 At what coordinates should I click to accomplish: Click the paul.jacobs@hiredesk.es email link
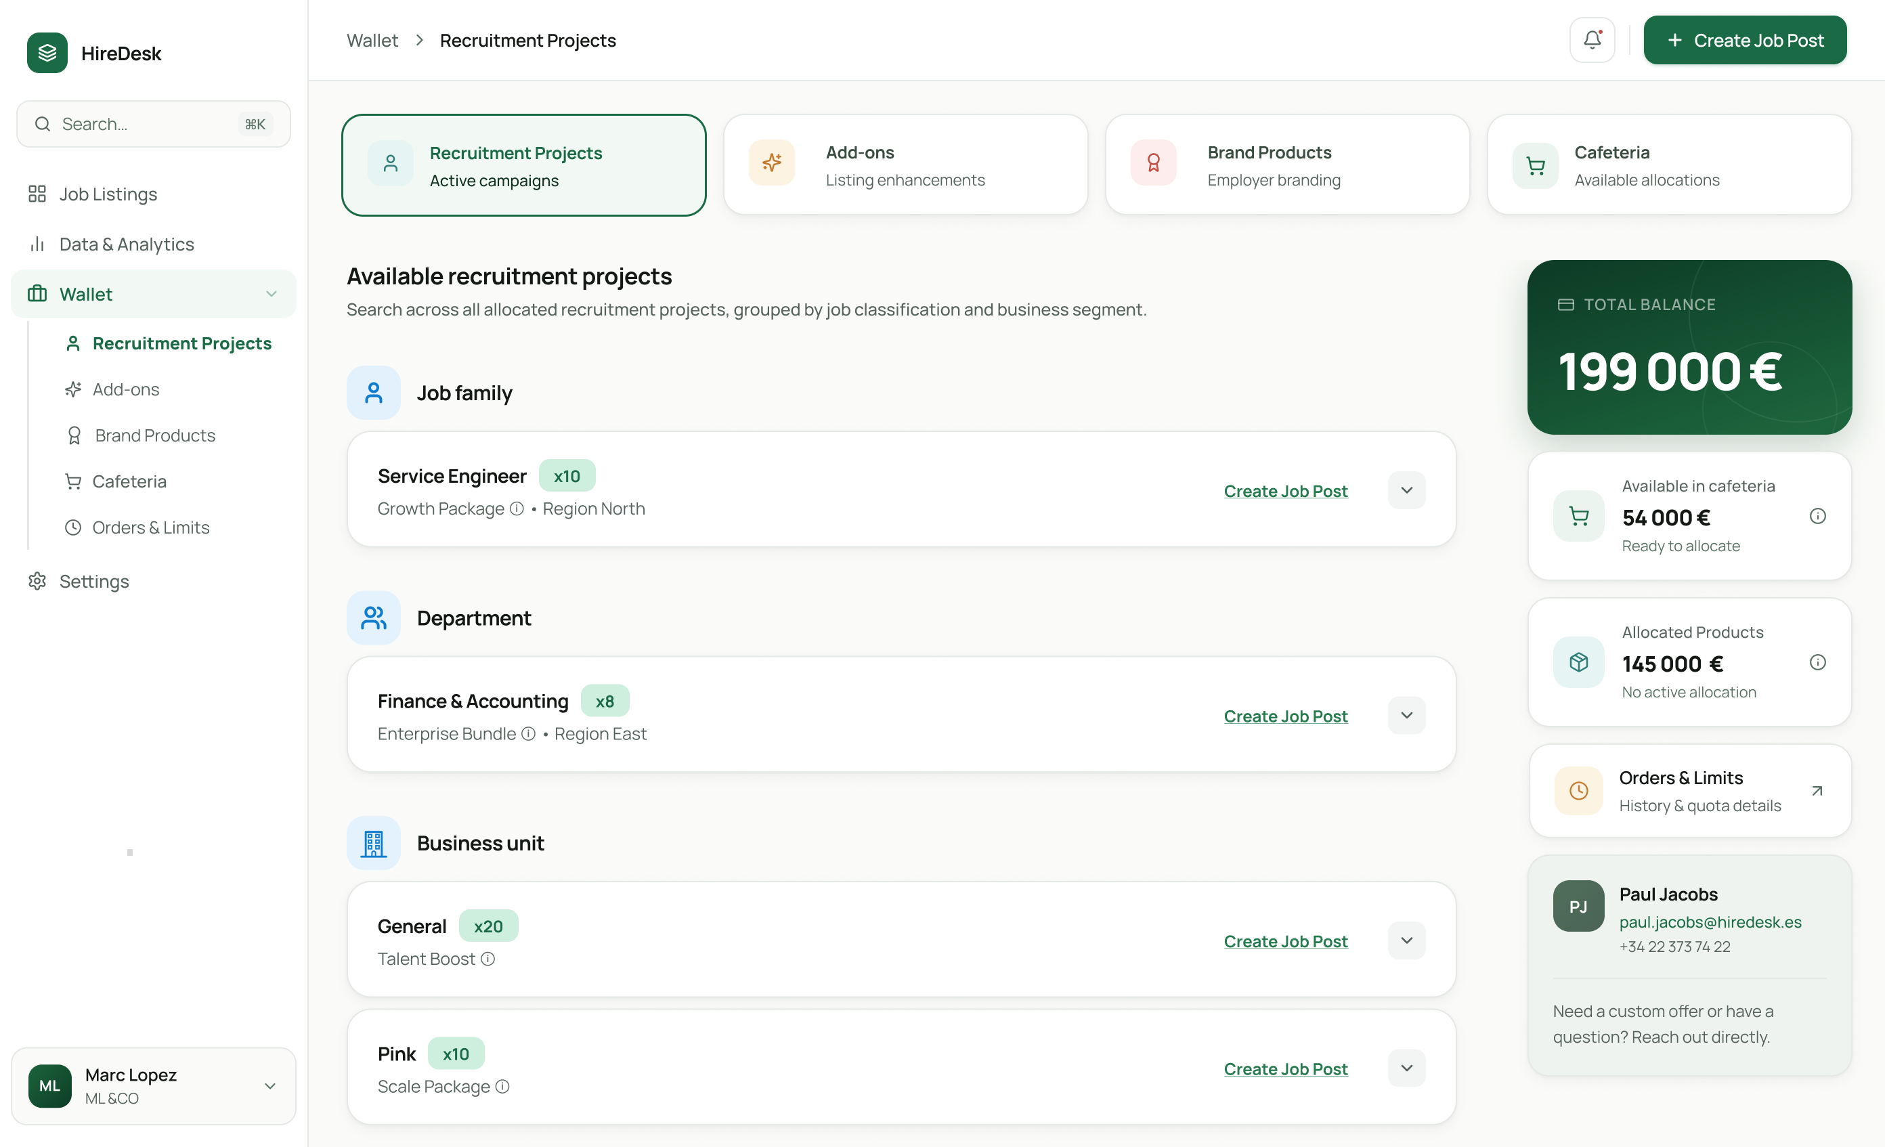1710,922
